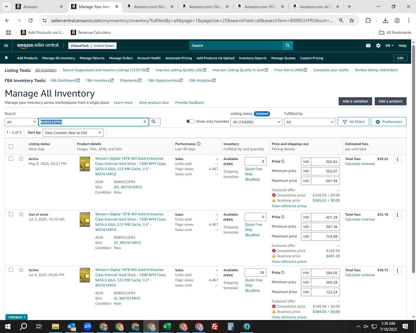The height and width of the screenshot is (333, 416).
Task: Open Zoom from the taskbar
Action: coord(87,326)
